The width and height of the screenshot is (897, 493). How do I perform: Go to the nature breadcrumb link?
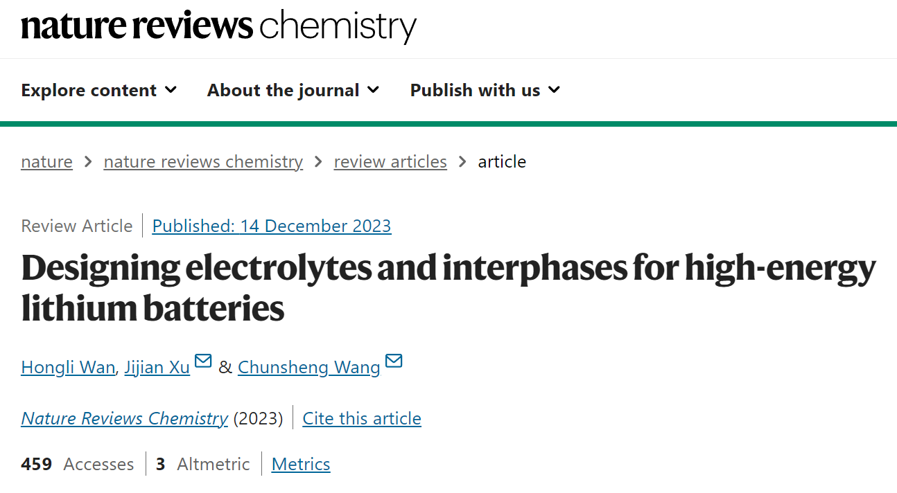pyautogui.click(x=46, y=162)
